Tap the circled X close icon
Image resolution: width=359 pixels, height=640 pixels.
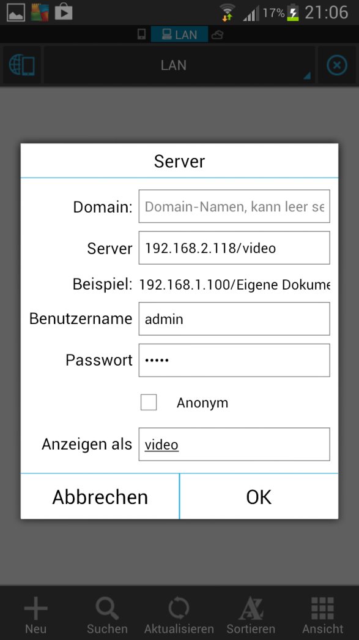tap(337, 66)
